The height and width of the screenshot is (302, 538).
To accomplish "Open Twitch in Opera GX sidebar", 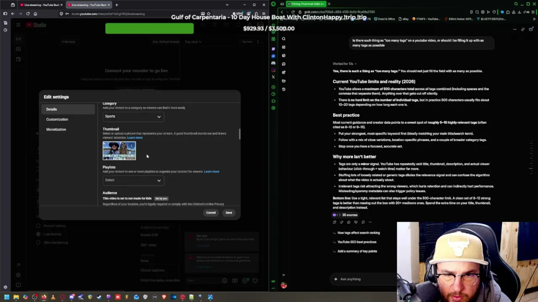I will pos(273,49).
